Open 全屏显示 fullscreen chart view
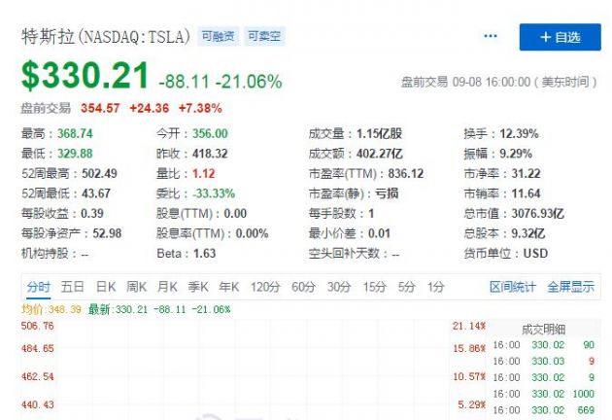This screenshot has width=612, height=420. (570, 287)
